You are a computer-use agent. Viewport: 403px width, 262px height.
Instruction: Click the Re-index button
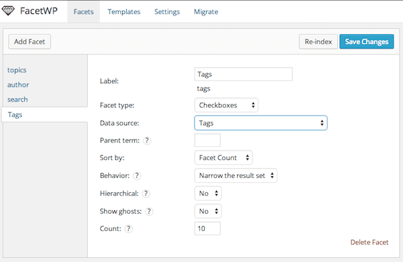(318, 42)
